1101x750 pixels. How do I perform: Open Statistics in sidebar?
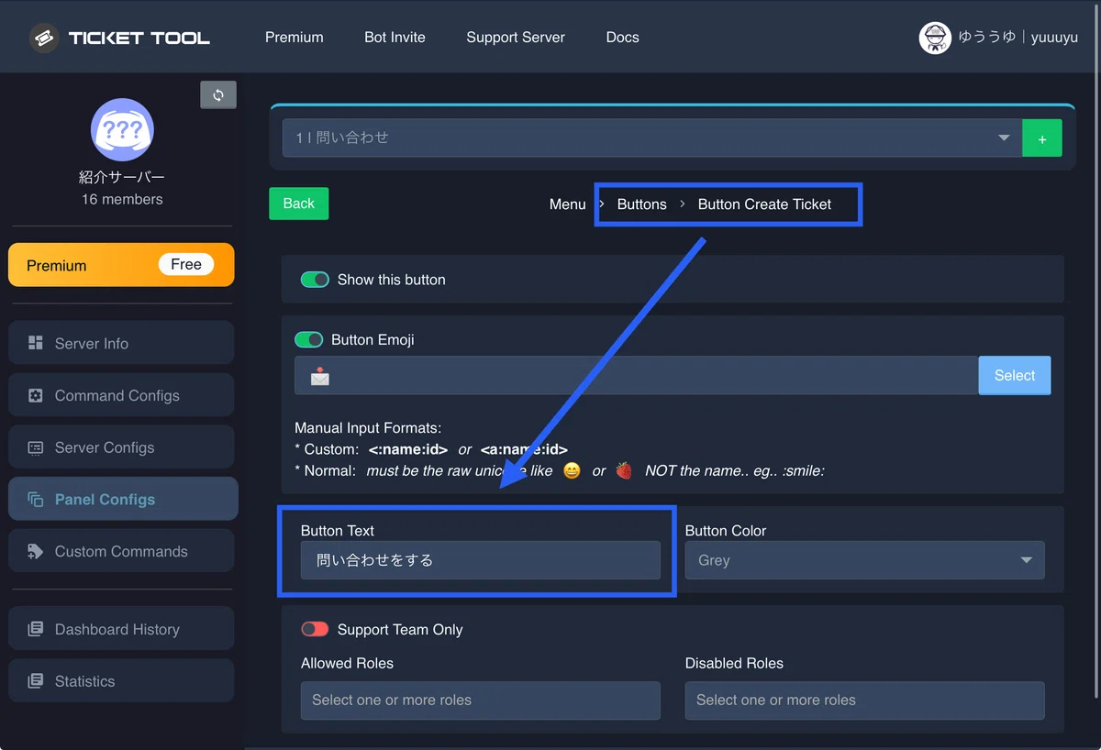(121, 681)
